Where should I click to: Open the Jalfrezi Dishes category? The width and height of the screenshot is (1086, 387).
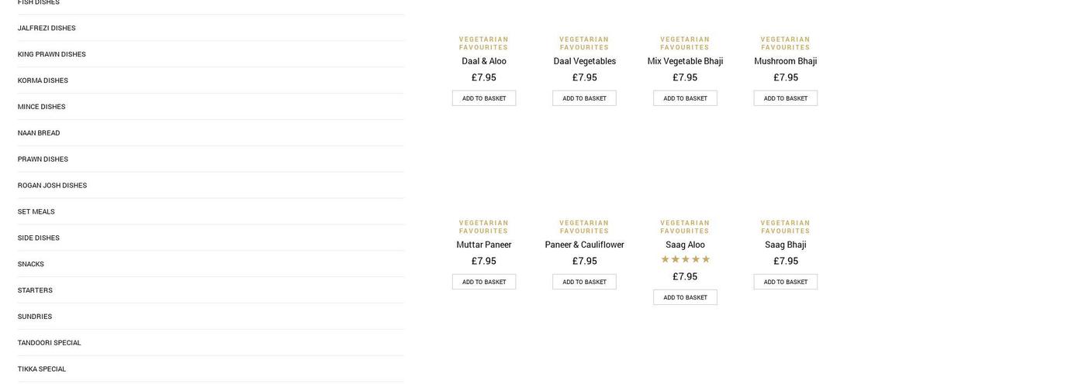(x=47, y=28)
